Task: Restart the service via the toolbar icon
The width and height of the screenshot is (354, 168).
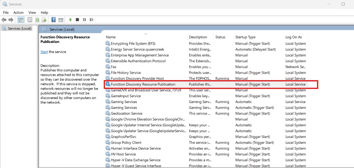Action: click(x=91, y=20)
